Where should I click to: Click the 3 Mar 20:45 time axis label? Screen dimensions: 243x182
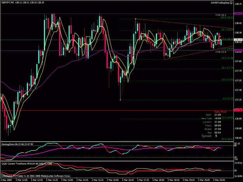click(219, 180)
